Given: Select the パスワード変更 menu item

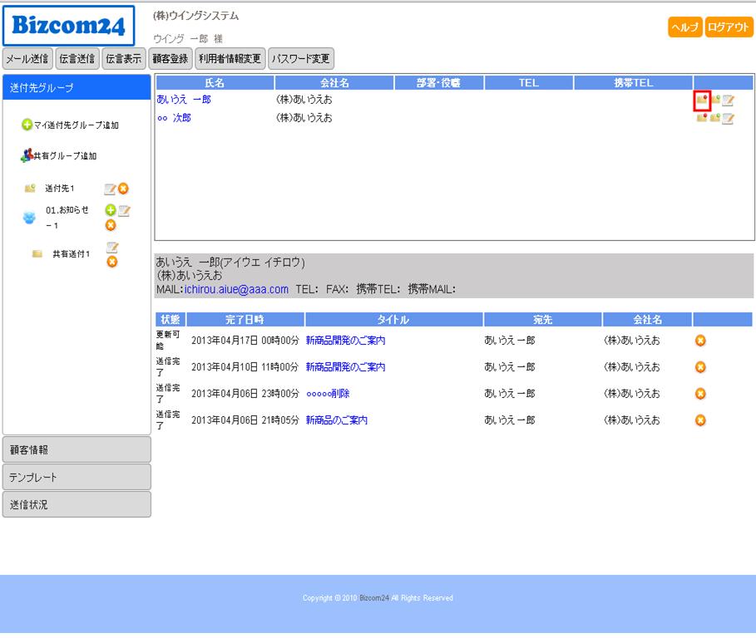Looking at the screenshot, I should click(301, 58).
